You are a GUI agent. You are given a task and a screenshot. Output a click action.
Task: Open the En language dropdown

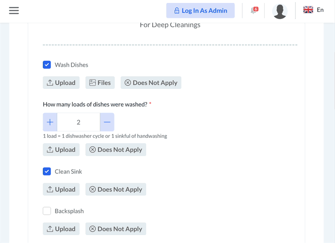[320, 10]
